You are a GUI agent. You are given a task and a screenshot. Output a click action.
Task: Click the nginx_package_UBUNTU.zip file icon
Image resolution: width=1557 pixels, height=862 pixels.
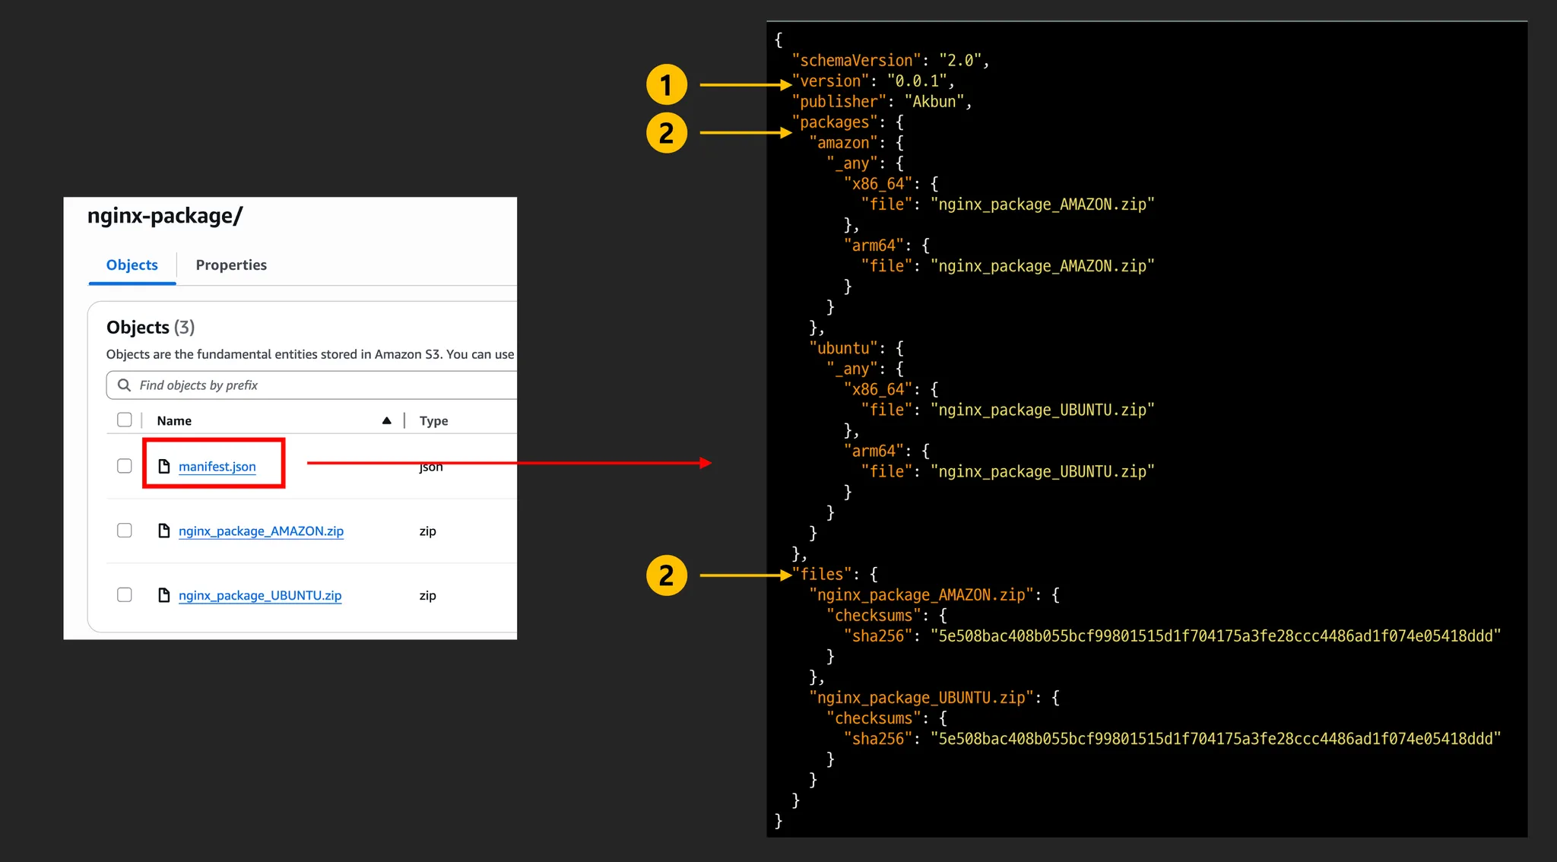tap(163, 595)
